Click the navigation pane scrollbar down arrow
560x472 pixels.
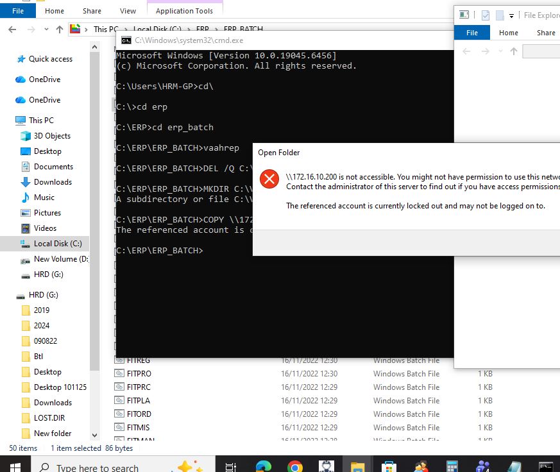click(95, 435)
